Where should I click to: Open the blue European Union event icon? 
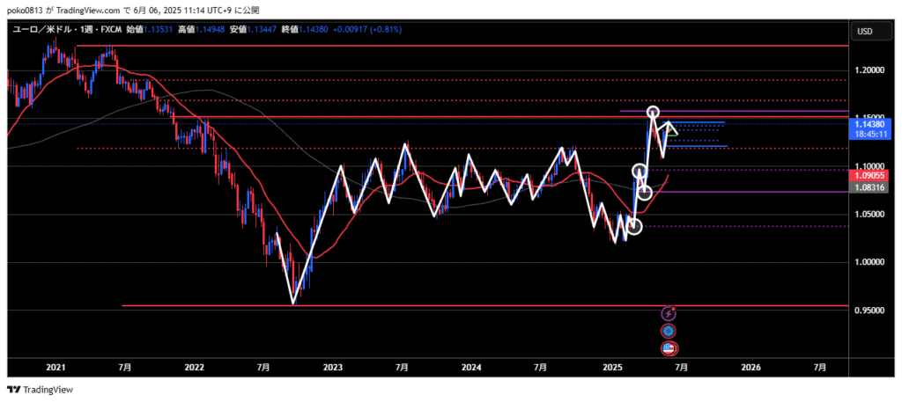pyautogui.click(x=669, y=331)
